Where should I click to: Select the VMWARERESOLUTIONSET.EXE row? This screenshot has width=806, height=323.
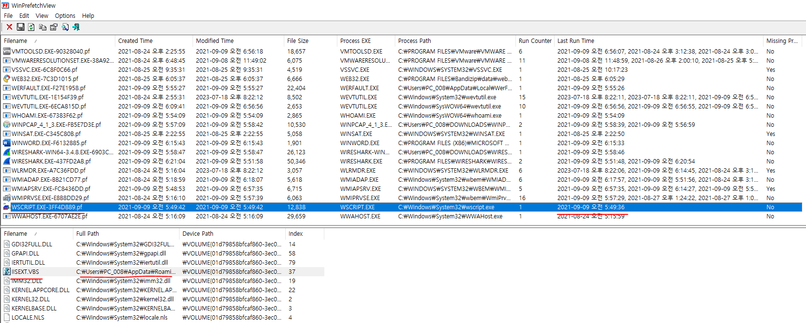pyautogui.click(x=402, y=61)
